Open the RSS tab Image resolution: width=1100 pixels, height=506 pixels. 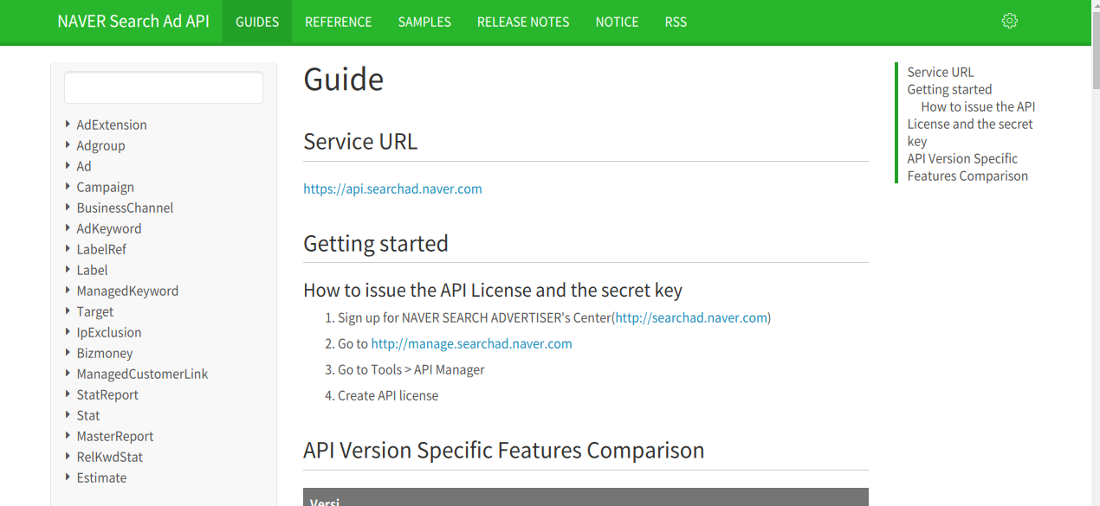point(676,22)
